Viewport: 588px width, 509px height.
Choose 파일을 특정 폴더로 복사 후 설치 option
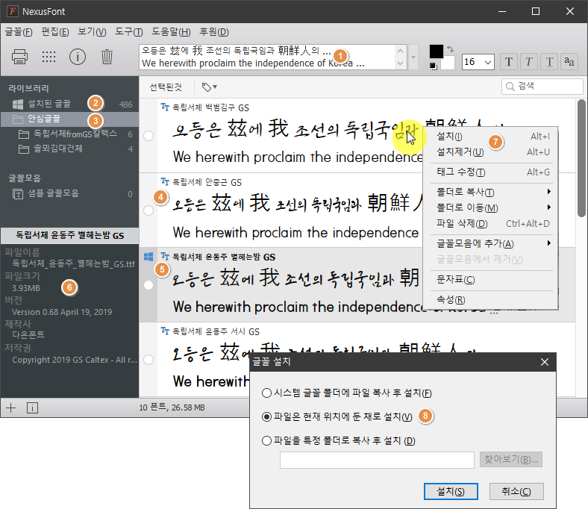coord(266,440)
